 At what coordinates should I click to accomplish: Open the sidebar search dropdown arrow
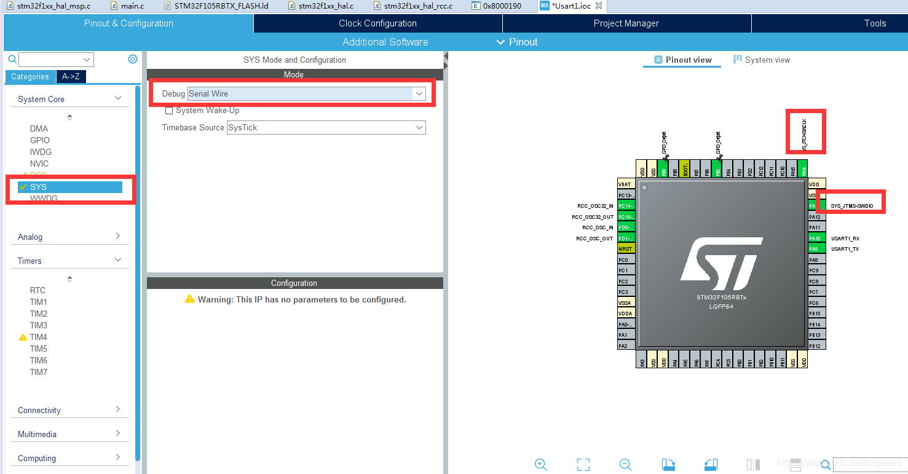pyautogui.click(x=86, y=60)
